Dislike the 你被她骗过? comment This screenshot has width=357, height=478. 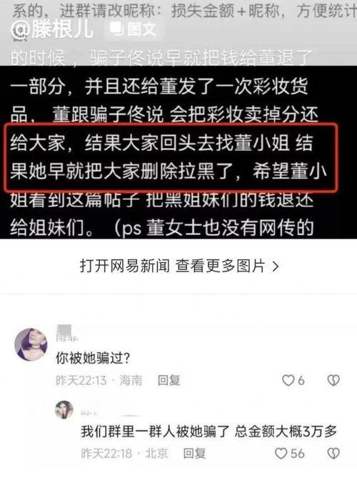333,380
